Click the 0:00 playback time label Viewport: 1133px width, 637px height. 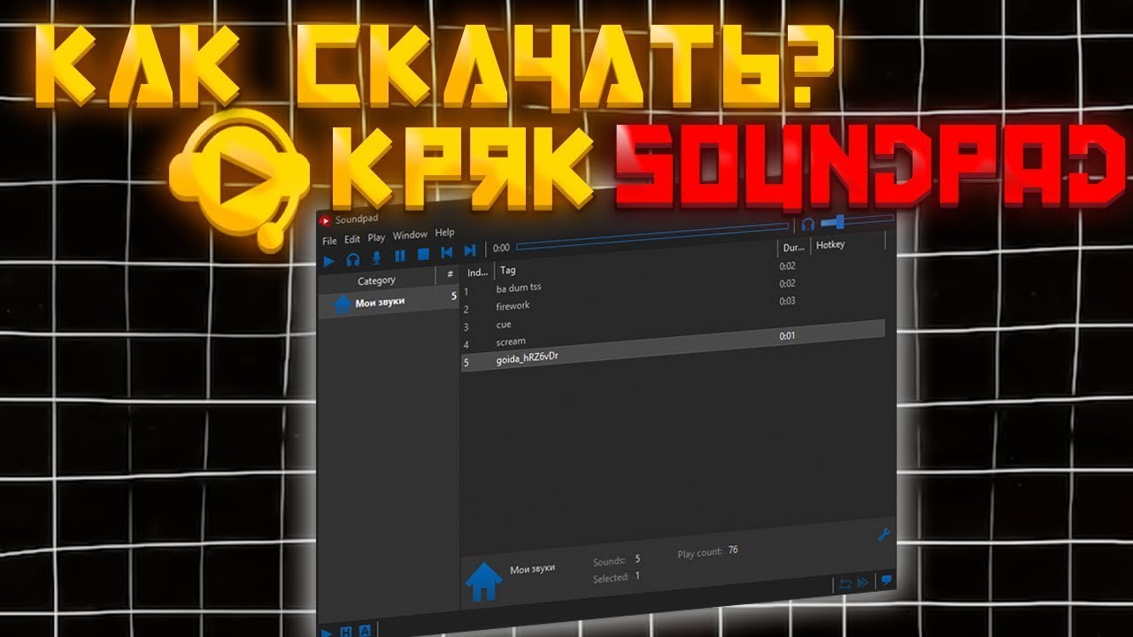coord(501,249)
